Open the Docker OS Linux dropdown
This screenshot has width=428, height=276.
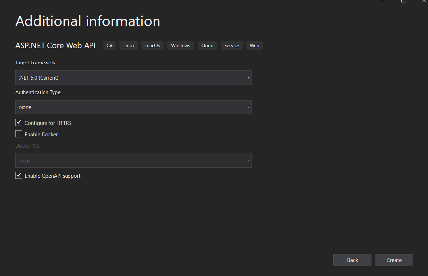pos(134,160)
